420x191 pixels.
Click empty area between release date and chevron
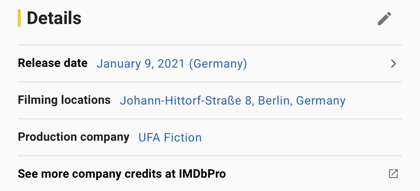coord(318,64)
